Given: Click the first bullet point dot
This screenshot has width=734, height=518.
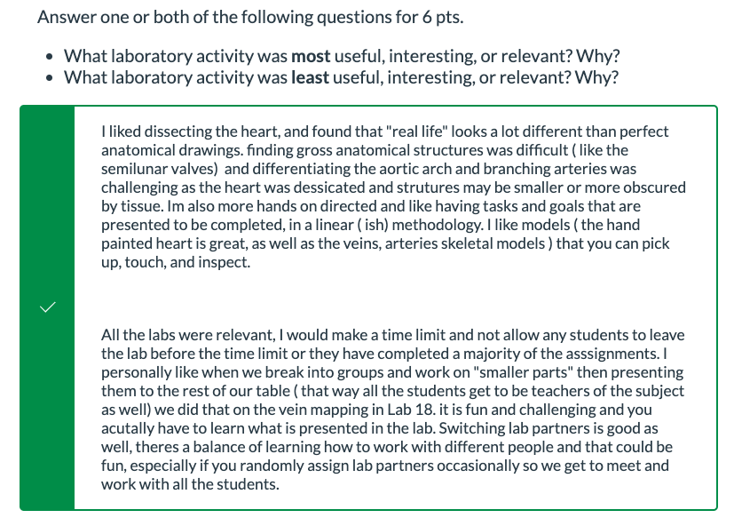Looking at the screenshot, I should coord(50,57).
